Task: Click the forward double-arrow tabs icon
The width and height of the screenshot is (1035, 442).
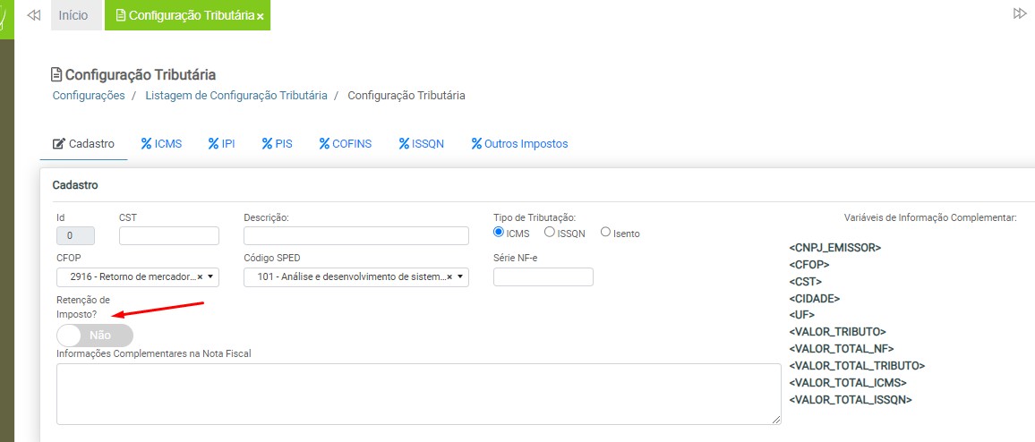Action: point(1019,14)
